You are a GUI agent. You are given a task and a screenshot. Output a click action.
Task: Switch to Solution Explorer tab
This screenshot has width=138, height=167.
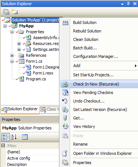tap(20, 109)
